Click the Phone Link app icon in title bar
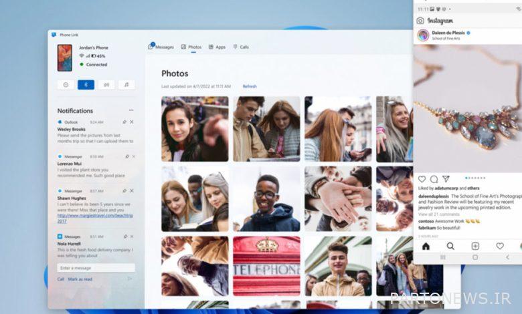The height and width of the screenshot is (314, 522). pos(54,35)
